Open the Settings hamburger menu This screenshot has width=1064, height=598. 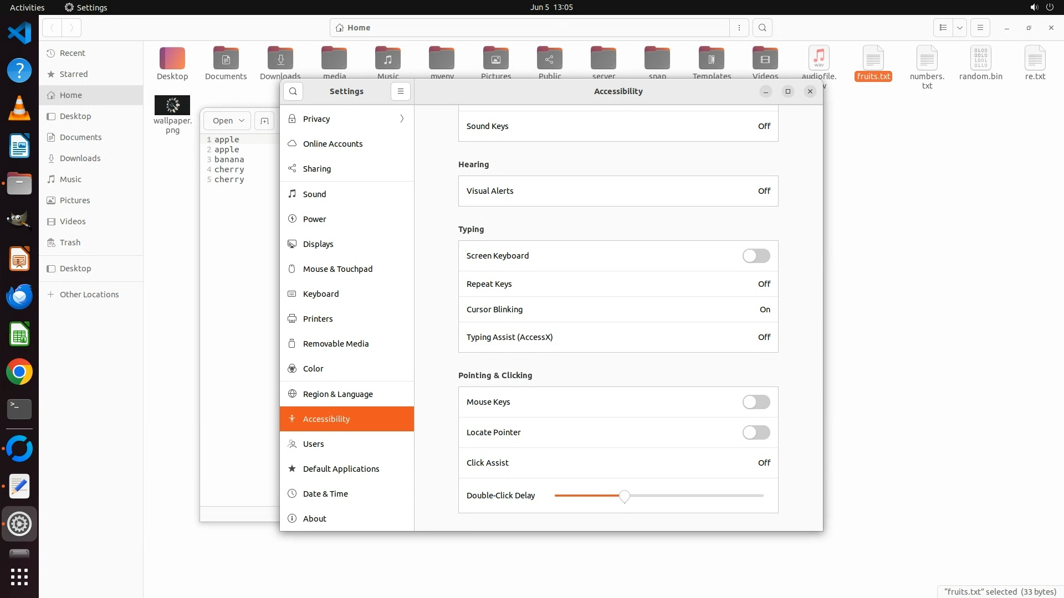[x=401, y=91]
